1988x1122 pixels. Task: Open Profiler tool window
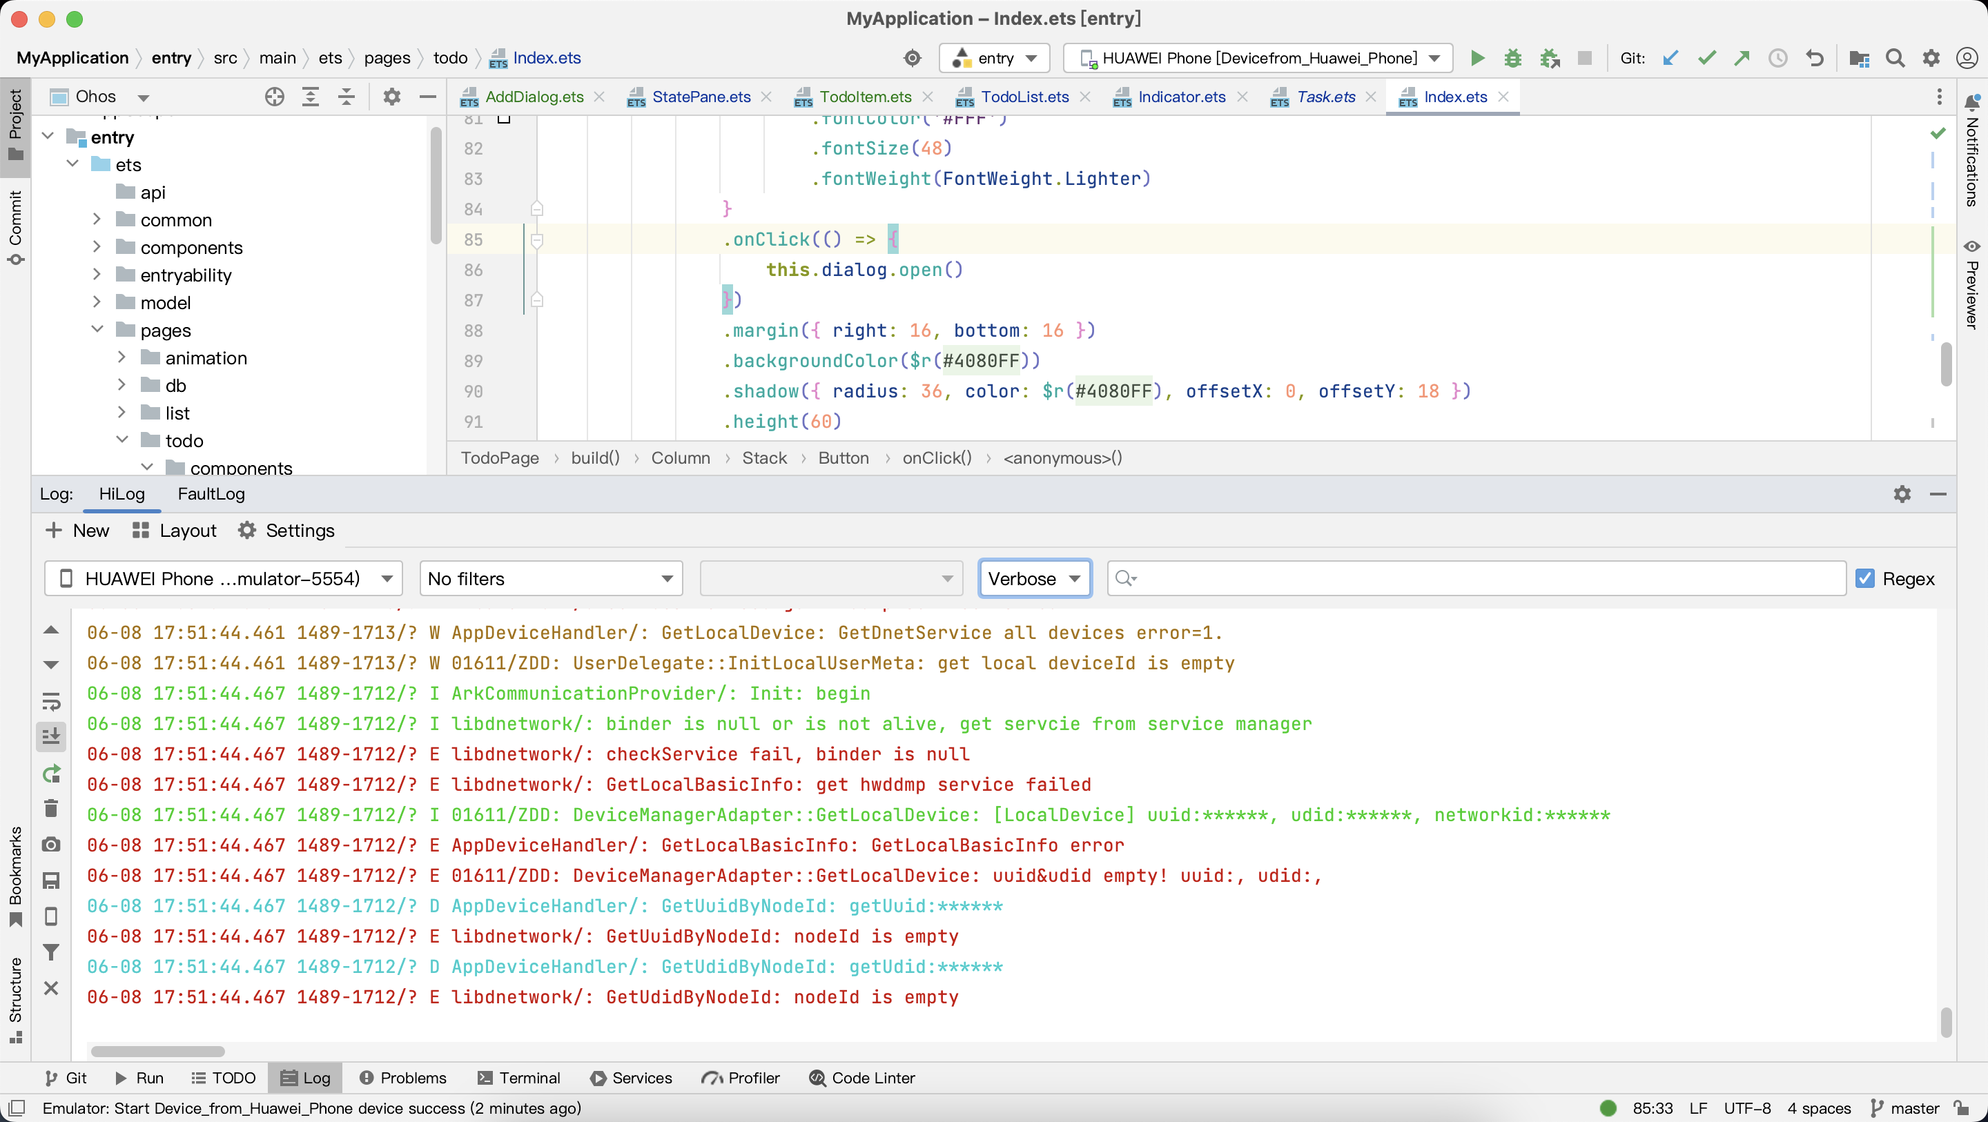tap(741, 1077)
